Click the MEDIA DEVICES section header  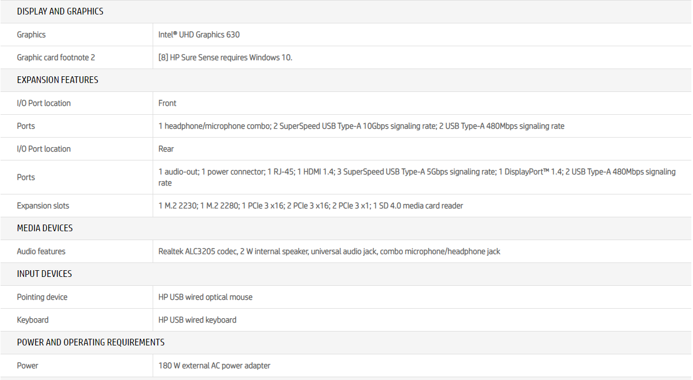coord(45,228)
